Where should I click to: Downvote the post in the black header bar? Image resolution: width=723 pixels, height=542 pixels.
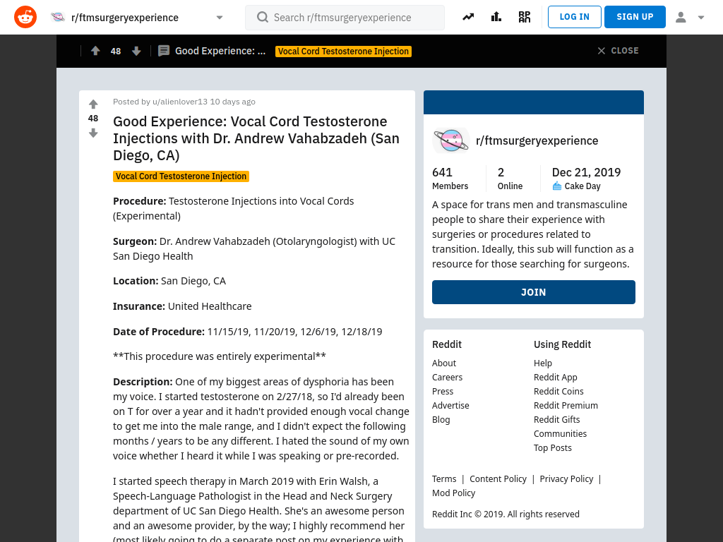pos(136,51)
